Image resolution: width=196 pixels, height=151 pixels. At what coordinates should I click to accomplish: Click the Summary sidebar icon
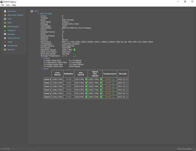pyautogui.click(x=5, y=11)
